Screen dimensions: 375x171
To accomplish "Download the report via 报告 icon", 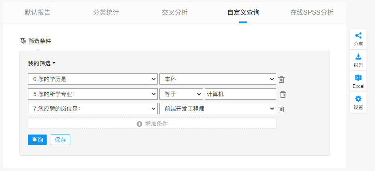I will point(358,57).
